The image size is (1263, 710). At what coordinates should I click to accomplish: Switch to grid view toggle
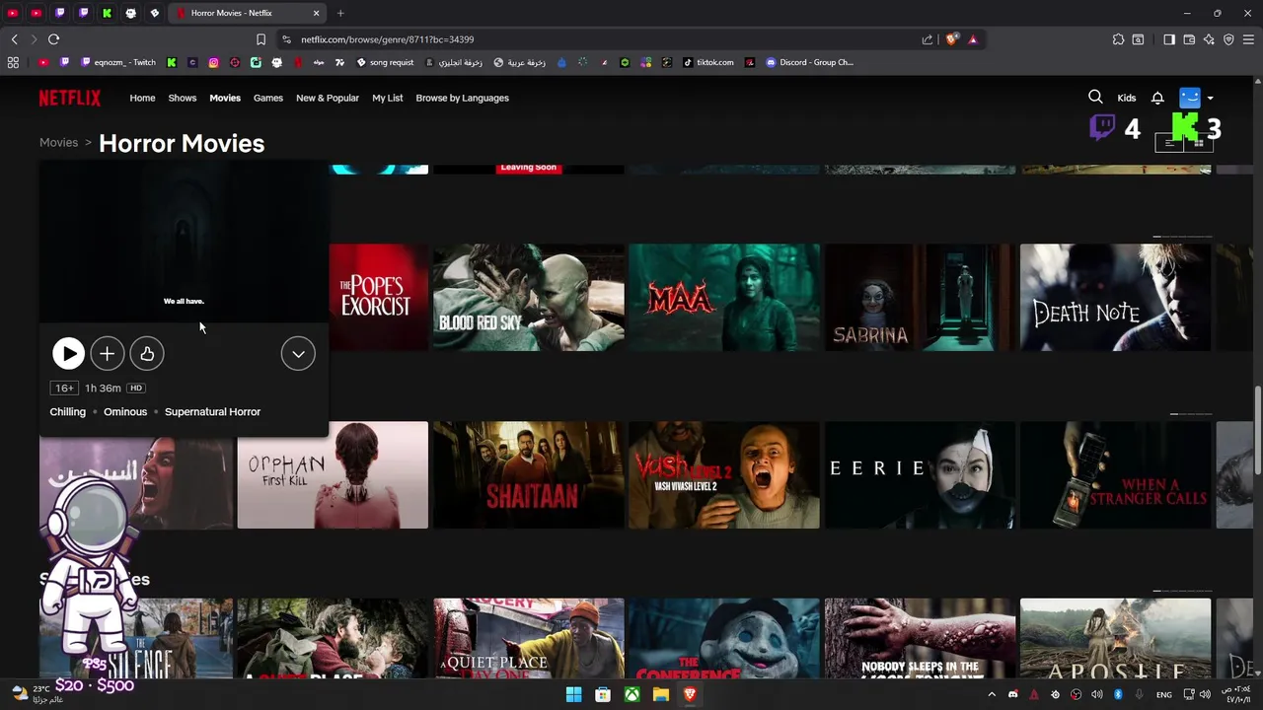pyautogui.click(x=1199, y=143)
